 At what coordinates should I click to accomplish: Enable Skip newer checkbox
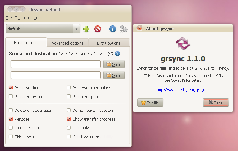click(11, 137)
